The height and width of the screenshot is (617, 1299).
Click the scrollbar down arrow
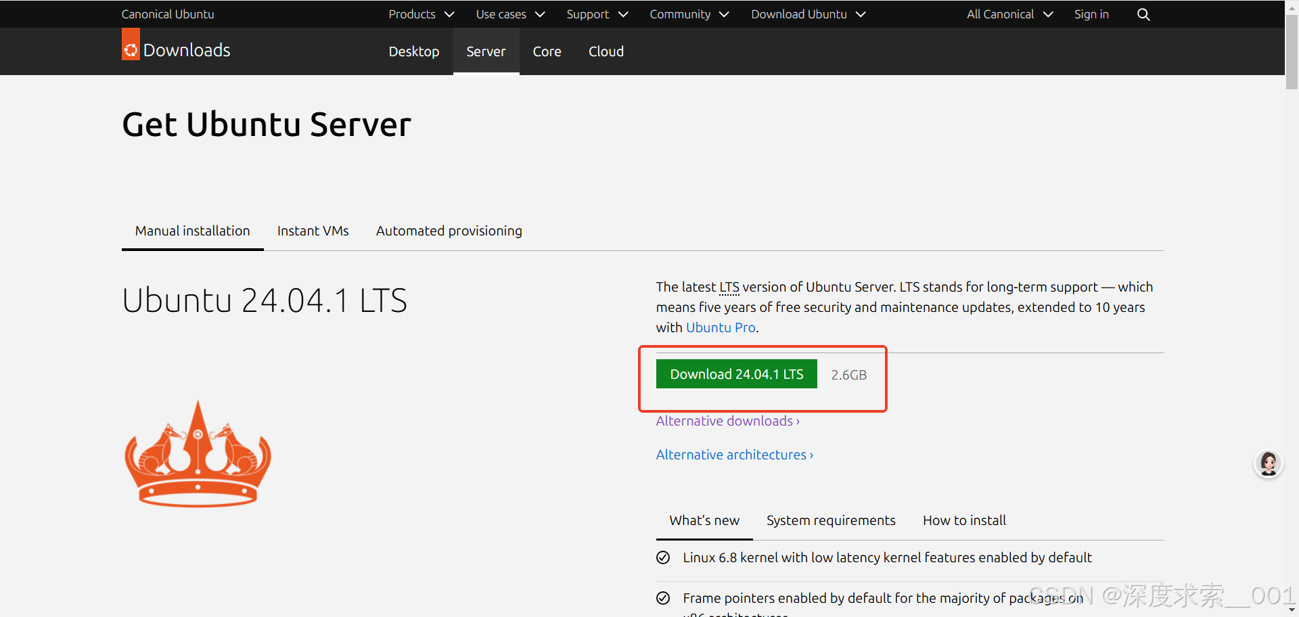pyautogui.click(x=1292, y=610)
